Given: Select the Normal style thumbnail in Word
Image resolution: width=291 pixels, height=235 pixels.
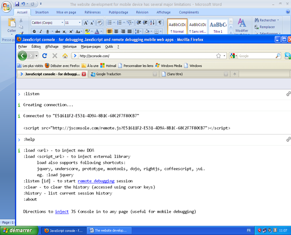Looking at the screenshot, I should 177,26.
